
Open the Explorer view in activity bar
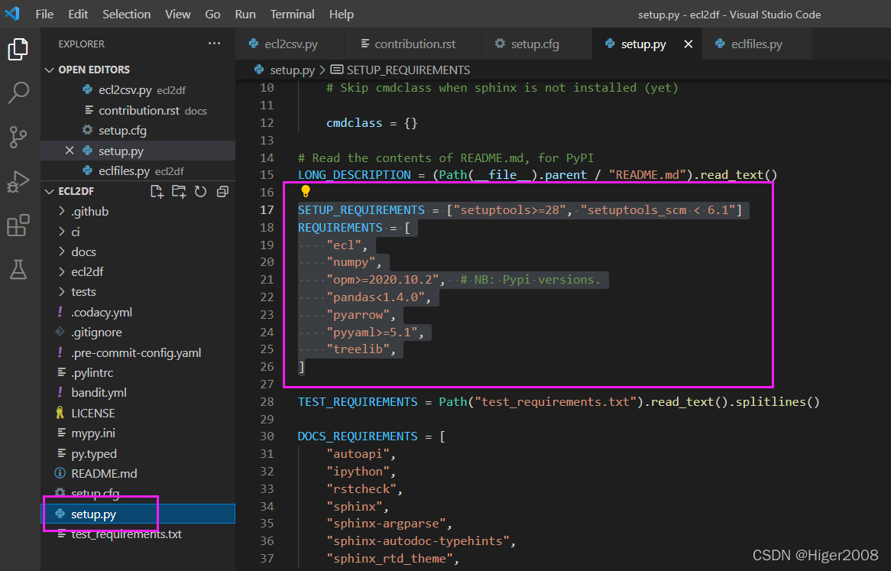pyautogui.click(x=18, y=49)
